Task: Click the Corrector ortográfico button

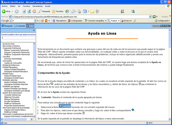Action: click(95, 21)
